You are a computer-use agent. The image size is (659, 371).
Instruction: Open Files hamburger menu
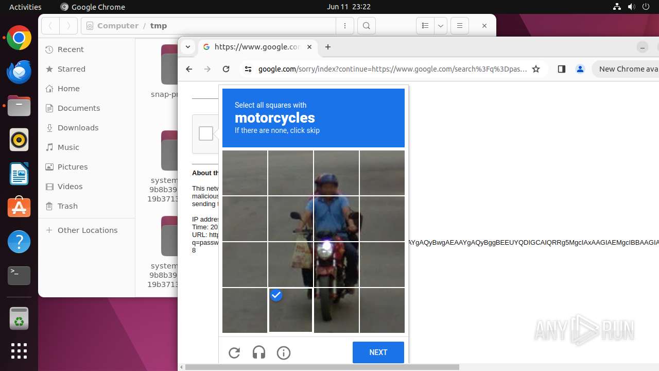[460, 26]
